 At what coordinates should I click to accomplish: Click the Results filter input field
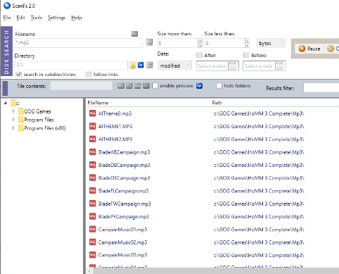click(x=321, y=88)
